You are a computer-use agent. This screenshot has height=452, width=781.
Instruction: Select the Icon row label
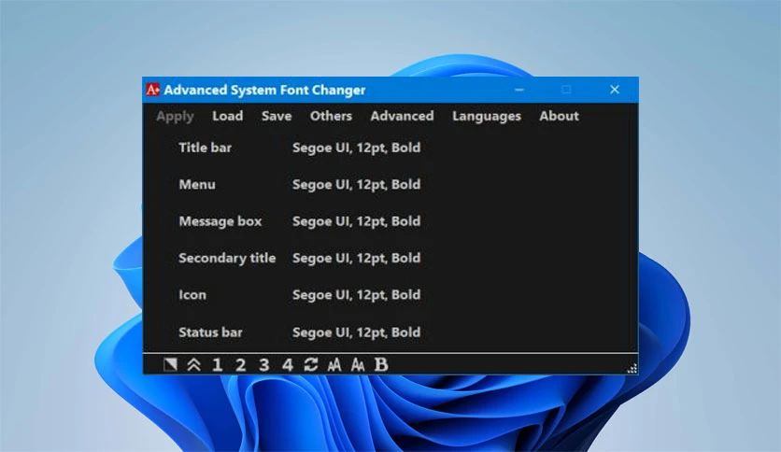pos(192,295)
